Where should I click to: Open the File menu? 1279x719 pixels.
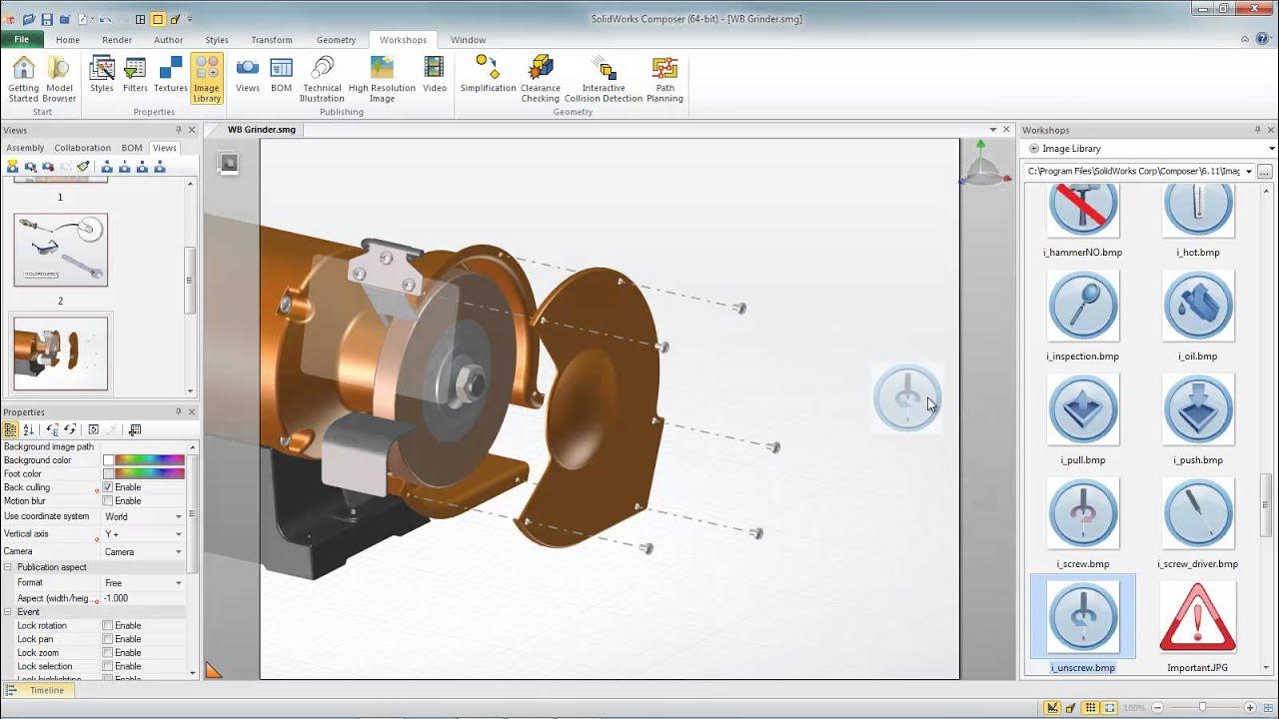point(22,40)
